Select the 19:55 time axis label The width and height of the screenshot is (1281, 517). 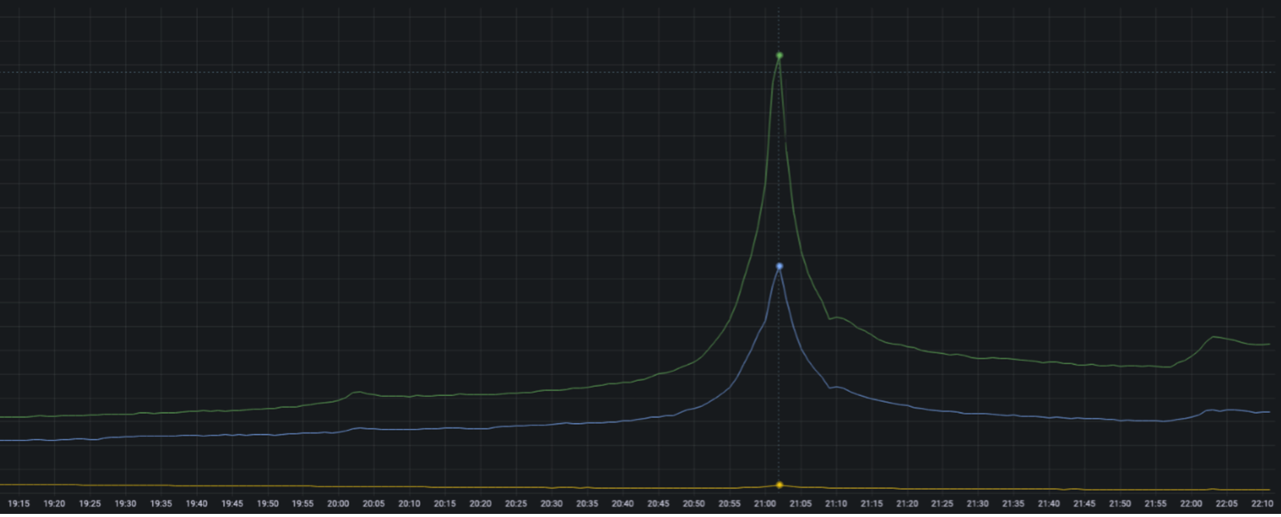(x=303, y=504)
